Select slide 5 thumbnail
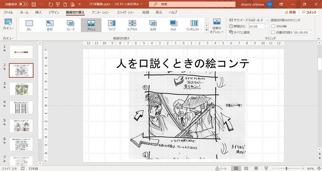 [x=21, y=126]
